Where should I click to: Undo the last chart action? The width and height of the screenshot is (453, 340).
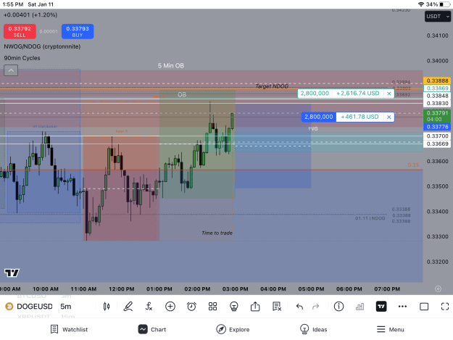point(299,307)
